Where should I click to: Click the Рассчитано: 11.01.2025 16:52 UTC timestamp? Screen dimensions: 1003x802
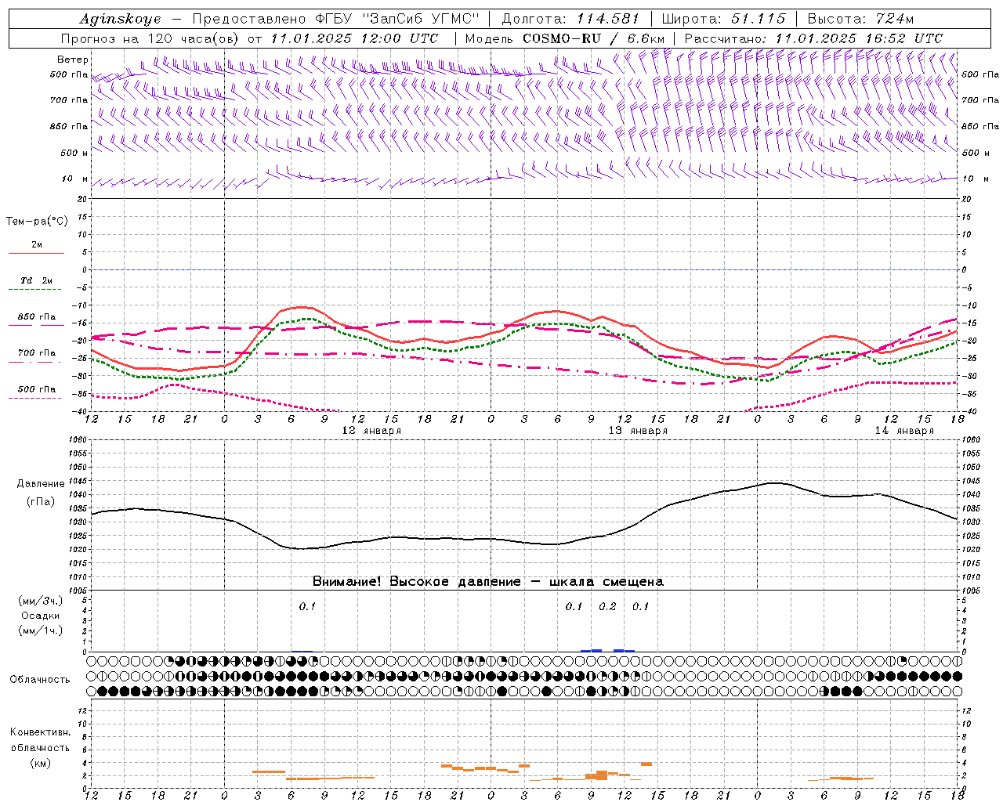tap(813, 38)
